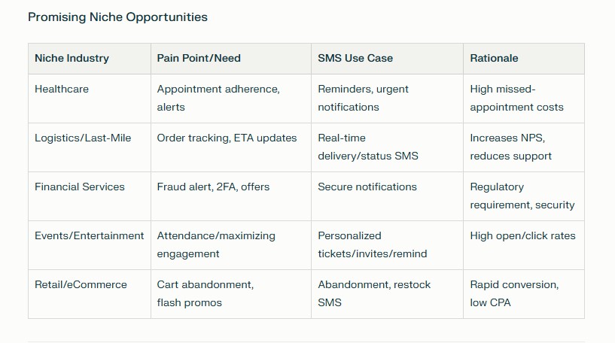Click the 'Reminders, urgent notifications' cell
This screenshot has width=615, height=343.
click(363, 98)
